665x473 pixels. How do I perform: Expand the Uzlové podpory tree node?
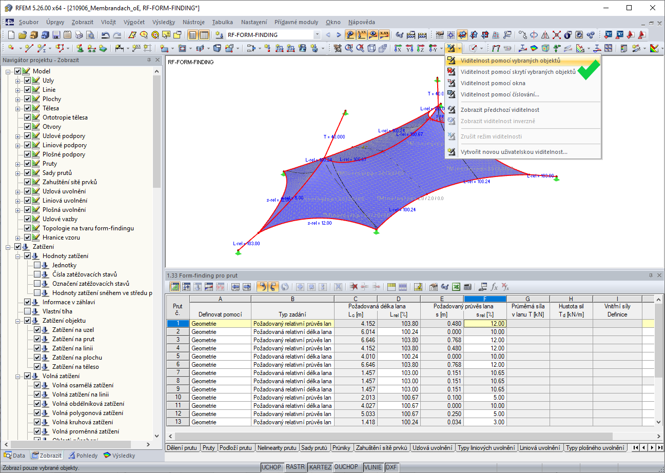pyautogui.click(x=18, y=136)
